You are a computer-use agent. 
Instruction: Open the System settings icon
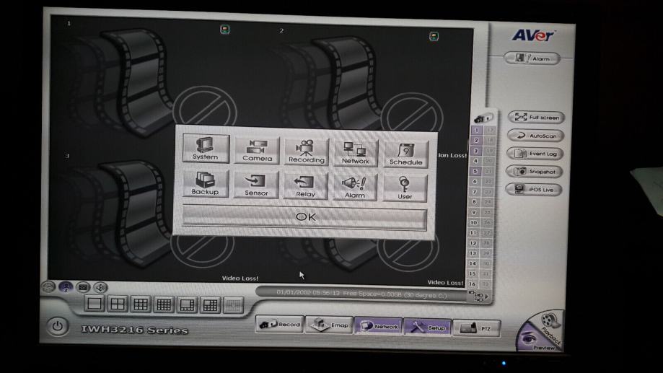206,149
